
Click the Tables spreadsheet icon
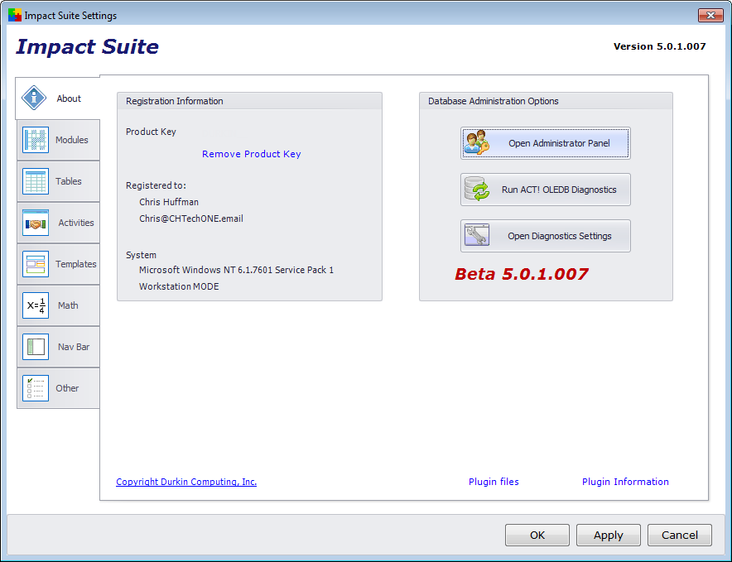pos(36,181)
